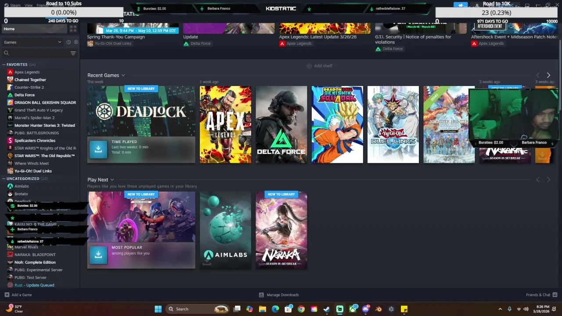This screenshot has width=562, height=316.
Task: Open Apex Legends Latest Update news item
Action: click(x=318, y=37)
